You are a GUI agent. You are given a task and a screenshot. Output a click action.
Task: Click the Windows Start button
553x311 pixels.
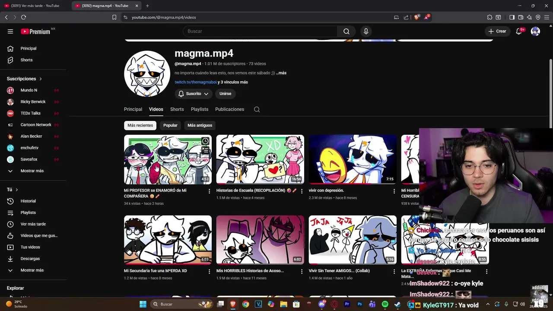pos(143,304)
